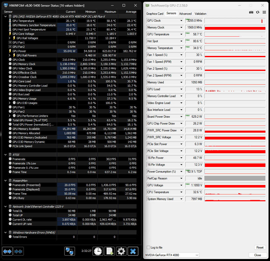The width and height of the screenshot is (270, 261).
Task: Click the CPU Temperature history graph
Action: [x=235, y=192]
